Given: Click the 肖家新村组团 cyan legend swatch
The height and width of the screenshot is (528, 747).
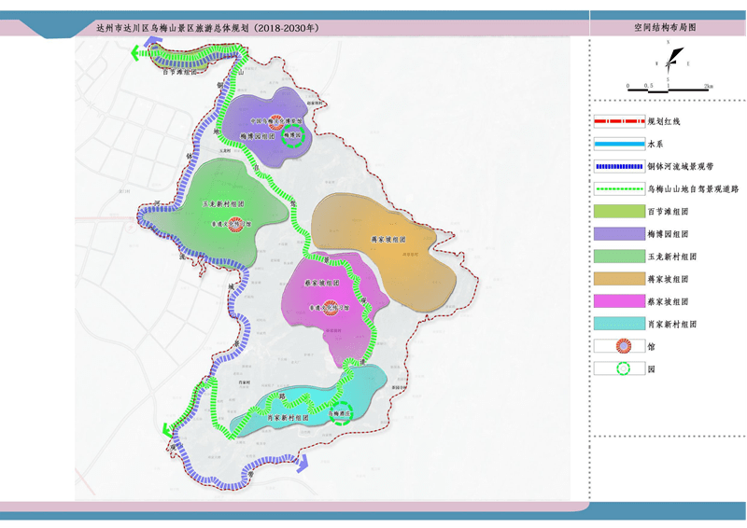Looking at the screenshot, I should (619, 324).
